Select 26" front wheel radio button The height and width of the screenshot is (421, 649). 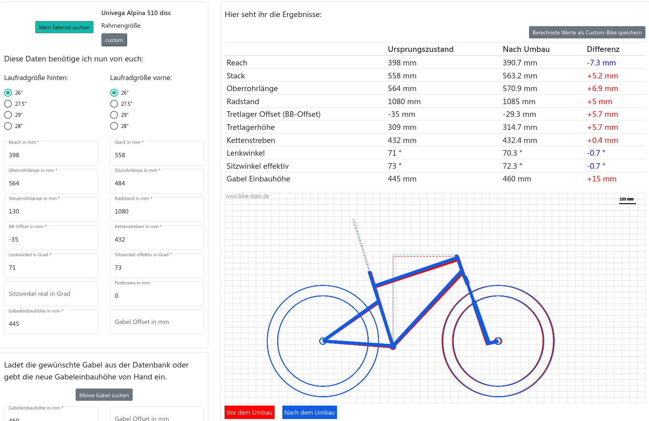(114, 93)
